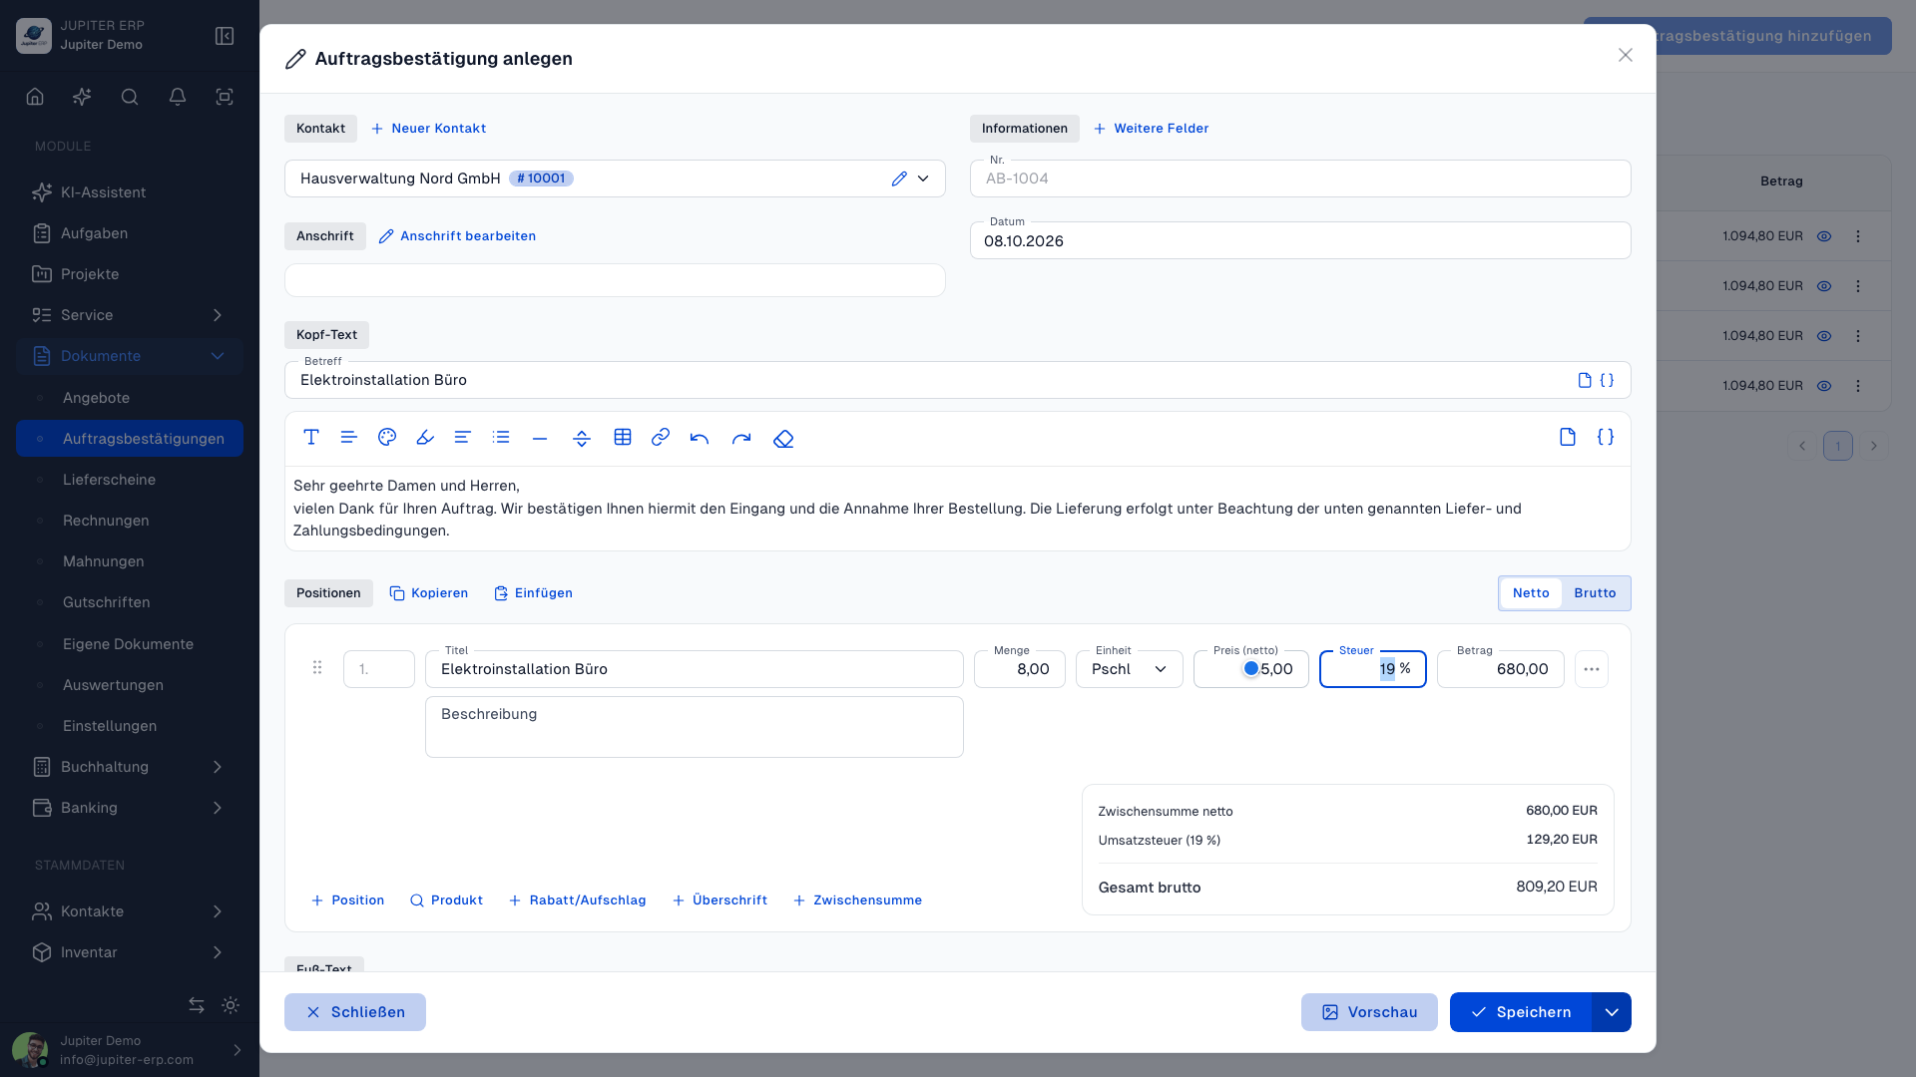Add a Rabatt/Aufschlag line
This screenshot has height=1077, width=1916.
pyautogui.click(x=577, y=900)
